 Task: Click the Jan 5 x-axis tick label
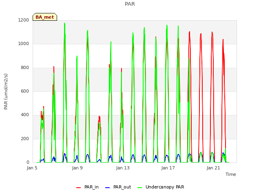[x=32, y=168]
